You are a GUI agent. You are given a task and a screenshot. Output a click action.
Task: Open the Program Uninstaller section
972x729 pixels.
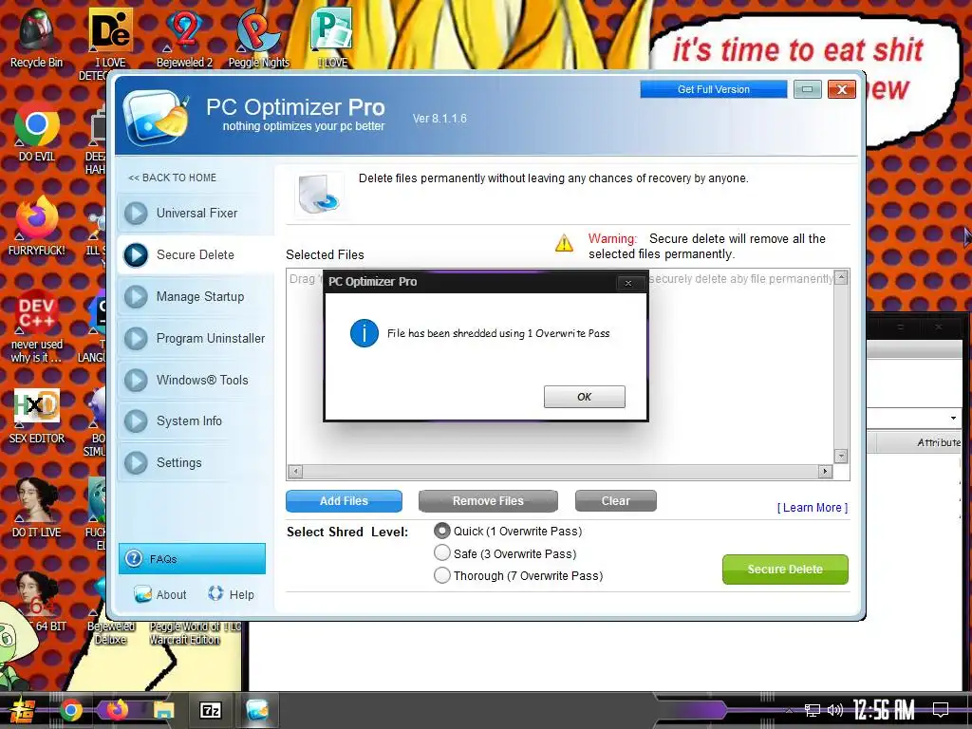point(195,339)
